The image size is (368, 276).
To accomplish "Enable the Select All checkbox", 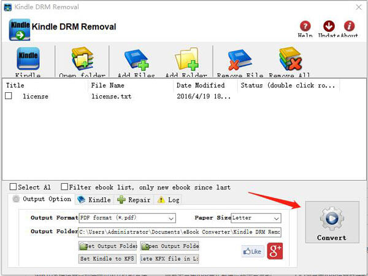I will [x=13, y=187].
